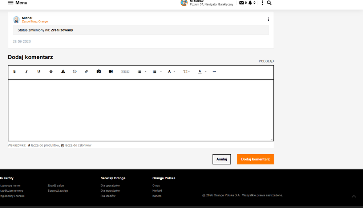Image resolution: width=363 pixels, height=208 pixels.
Task: Expand numbered list style dropdown
Action: pyautogui.click(x=146, y=72)
